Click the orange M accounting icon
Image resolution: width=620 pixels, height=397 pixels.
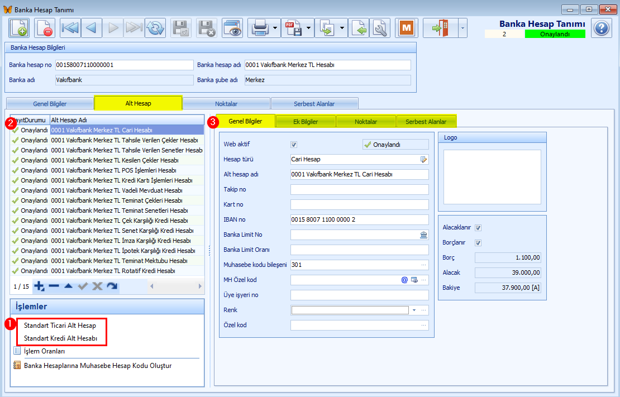coord(407,28)
